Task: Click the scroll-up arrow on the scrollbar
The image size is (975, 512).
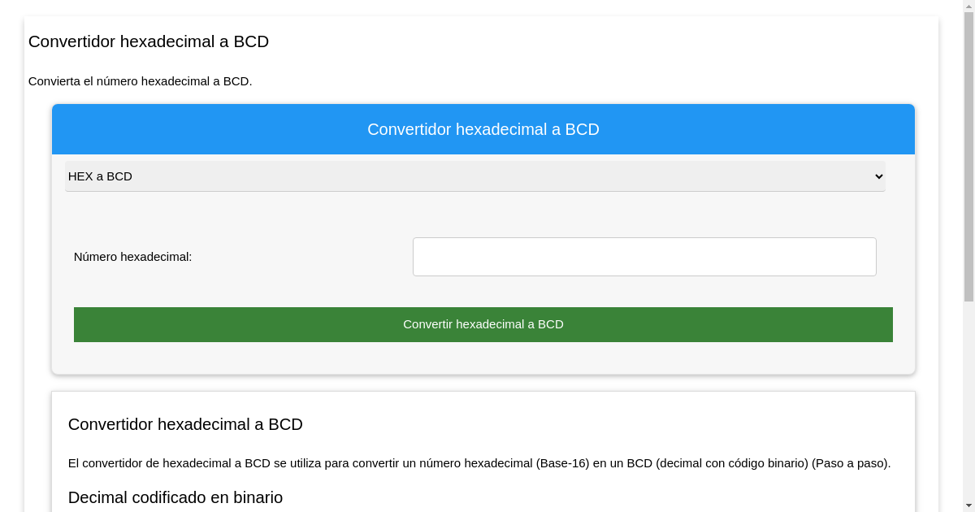Action: 969,6
